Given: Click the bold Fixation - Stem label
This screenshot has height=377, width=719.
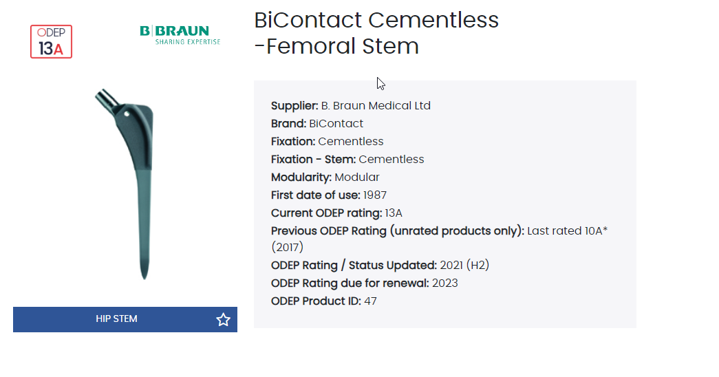Looking at the screenshot, I should [313, 160].
